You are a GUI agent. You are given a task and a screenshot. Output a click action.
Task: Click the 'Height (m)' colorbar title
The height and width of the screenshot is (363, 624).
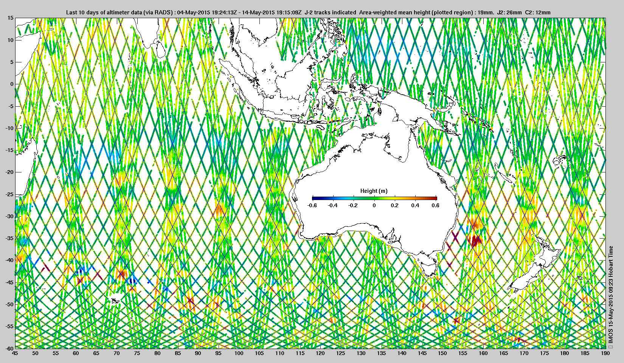374,191
